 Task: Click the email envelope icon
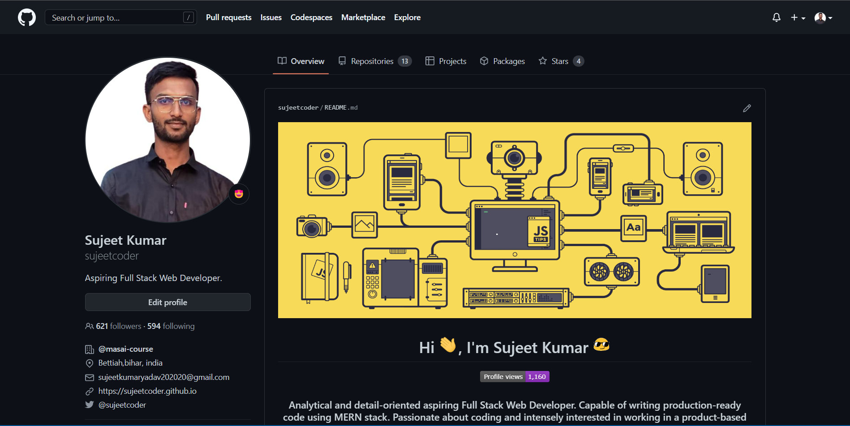click(x=90, y=377)
